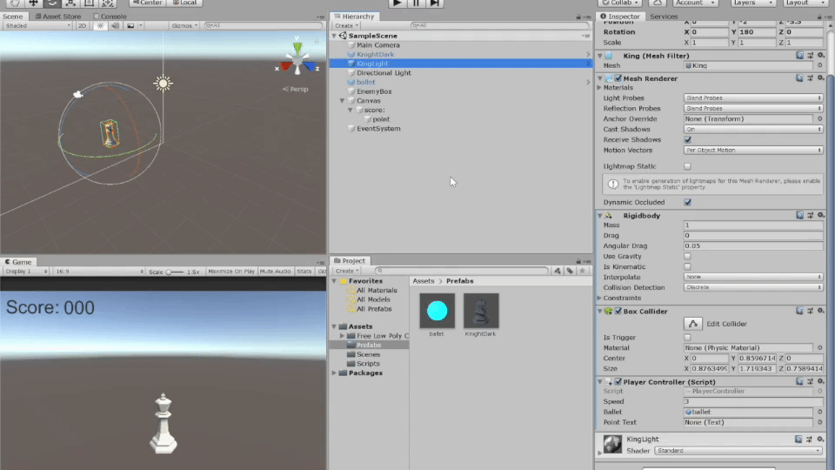The height and width of the screenshot is (470, 835).
Task: Toggle scene audio with the speaker icon
Action: coord(115,26)
